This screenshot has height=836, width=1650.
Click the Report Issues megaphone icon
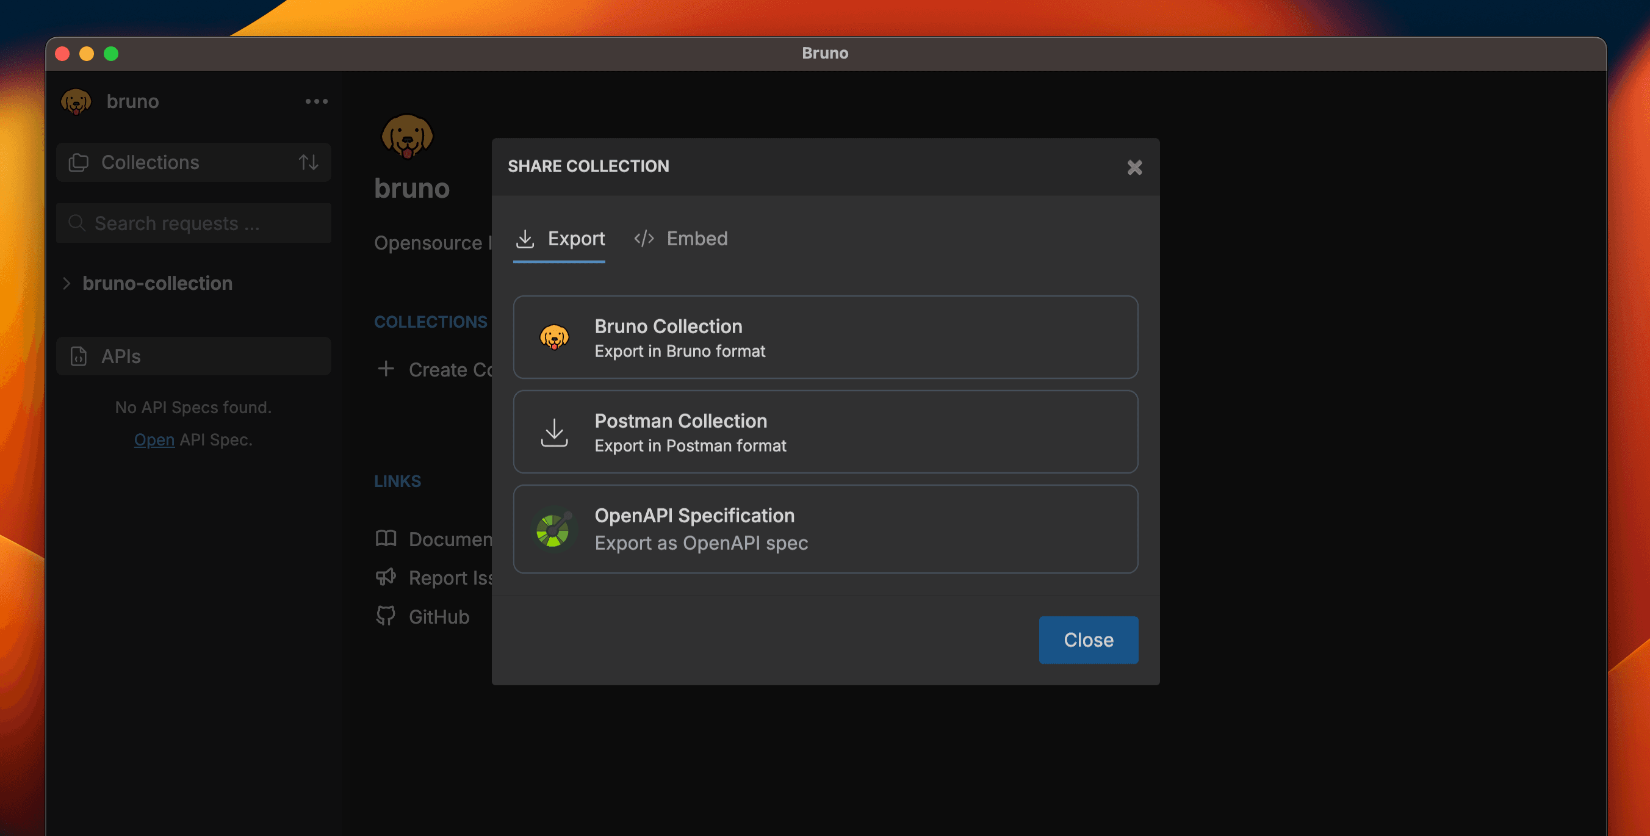coord(386,577)
